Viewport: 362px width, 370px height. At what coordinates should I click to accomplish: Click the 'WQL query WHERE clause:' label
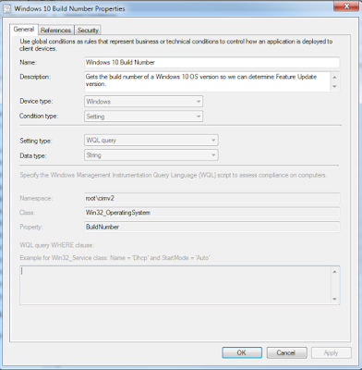pyautogui.click(x=57, y=245)
